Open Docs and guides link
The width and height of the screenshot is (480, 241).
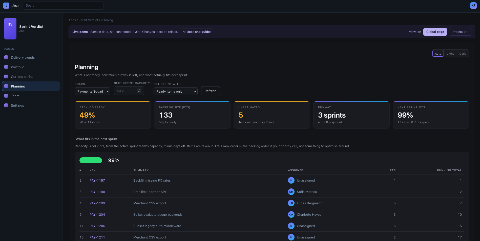pos(197,32)
